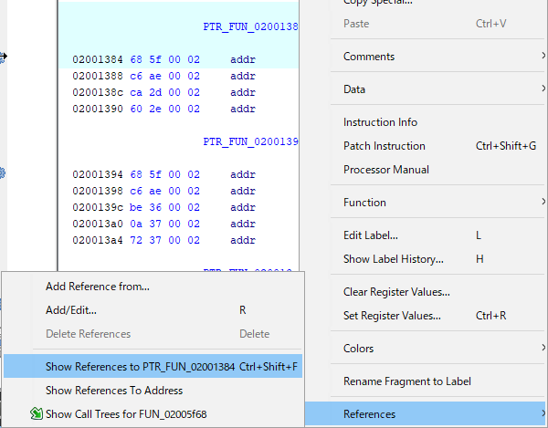The height and width of the screenshot is (428, 548).
Task: Click bytes 60 2e 00 02
Action: click(164, 109)
